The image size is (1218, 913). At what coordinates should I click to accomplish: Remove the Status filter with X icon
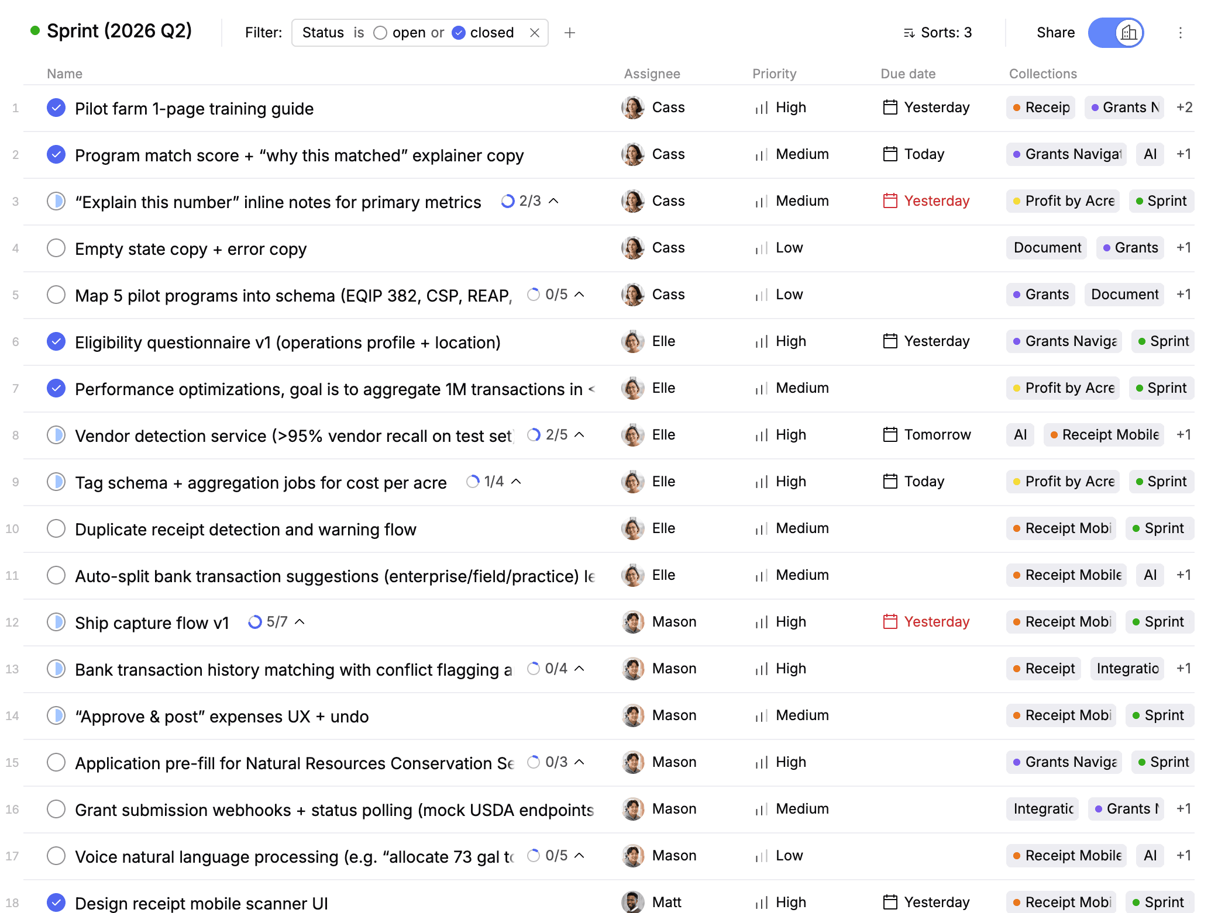point(534,33)
